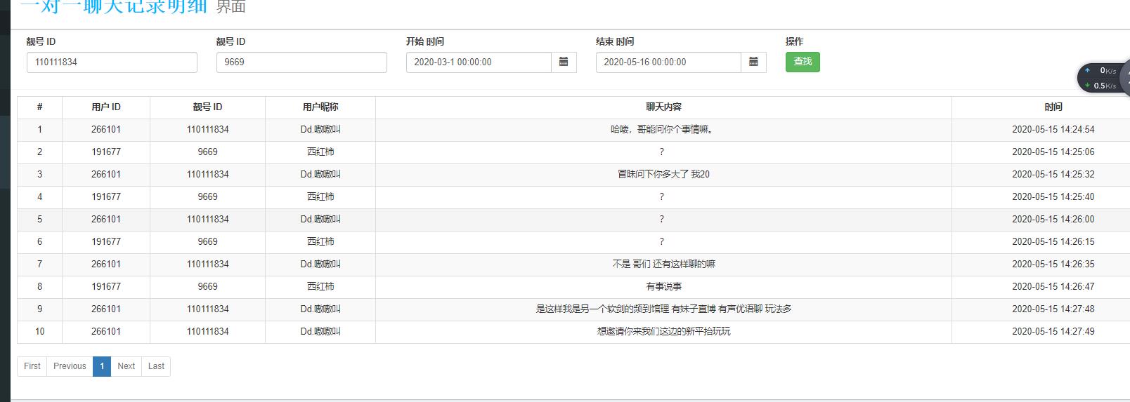This screenshot has width=1130, height=402.
Task: Go to First page in pagination
Action: pyautogui.click(x=32, y=366)
